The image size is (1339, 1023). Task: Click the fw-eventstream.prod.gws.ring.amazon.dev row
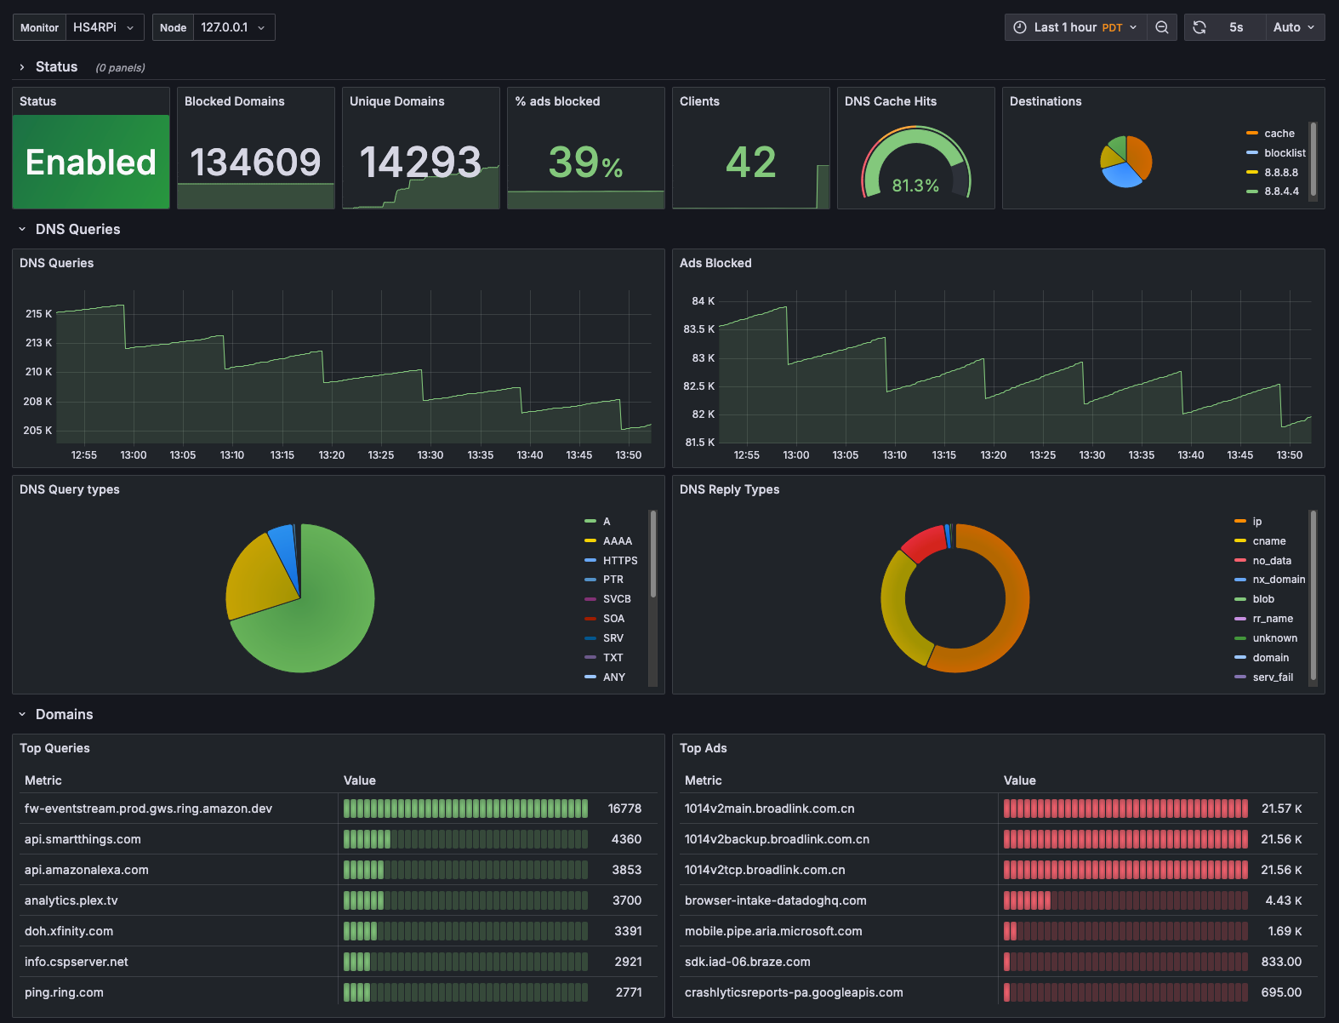(339, 809)
